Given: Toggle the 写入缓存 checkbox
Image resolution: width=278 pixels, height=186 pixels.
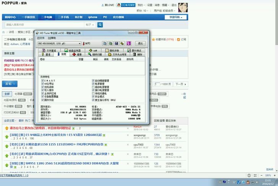Looking at the screenshot, I should [x=42, y=90].
